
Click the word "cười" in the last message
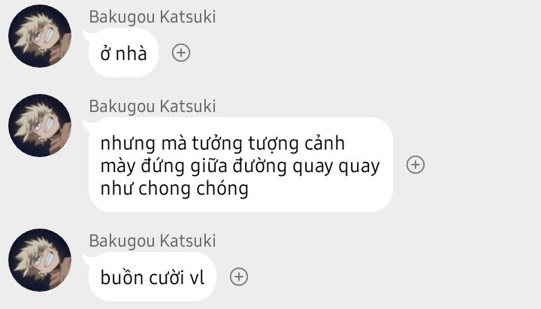click(x=167, y=277)
